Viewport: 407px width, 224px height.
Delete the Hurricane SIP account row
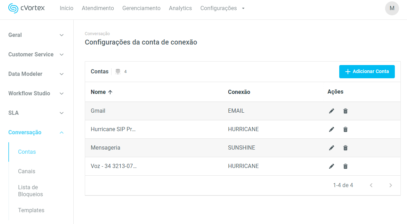[345, 129]
